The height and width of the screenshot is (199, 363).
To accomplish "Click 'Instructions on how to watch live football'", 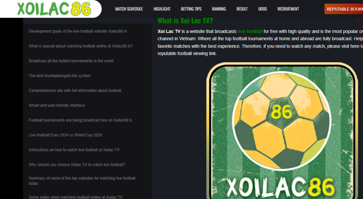I will click(x=74, y=150).
